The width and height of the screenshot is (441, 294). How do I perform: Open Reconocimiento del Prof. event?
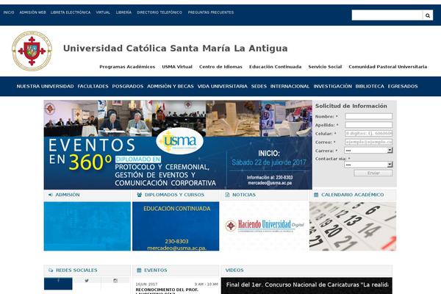coord(167,291)
